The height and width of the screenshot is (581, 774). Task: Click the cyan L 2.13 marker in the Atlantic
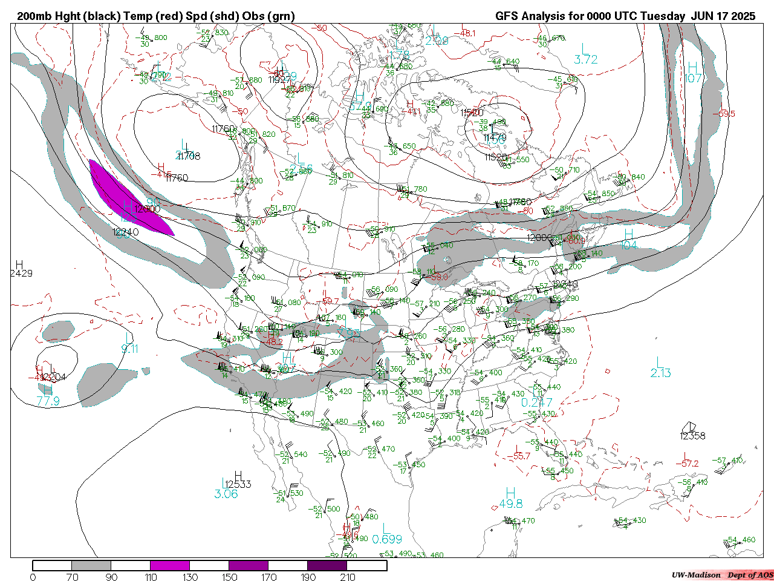660,368
